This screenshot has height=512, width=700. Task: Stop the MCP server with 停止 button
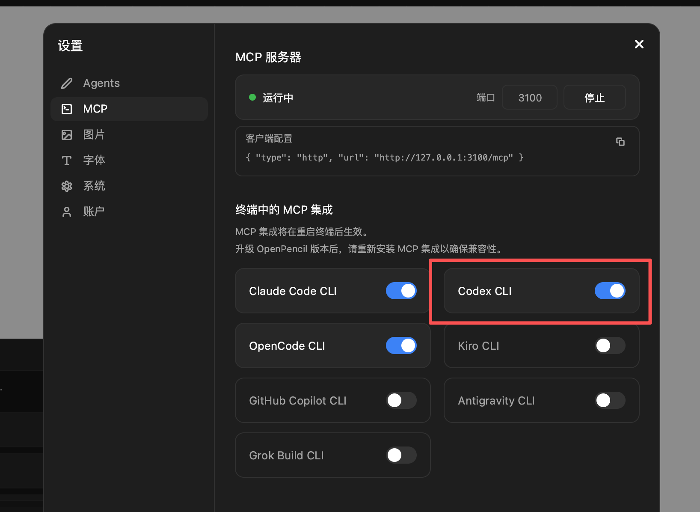594,97
